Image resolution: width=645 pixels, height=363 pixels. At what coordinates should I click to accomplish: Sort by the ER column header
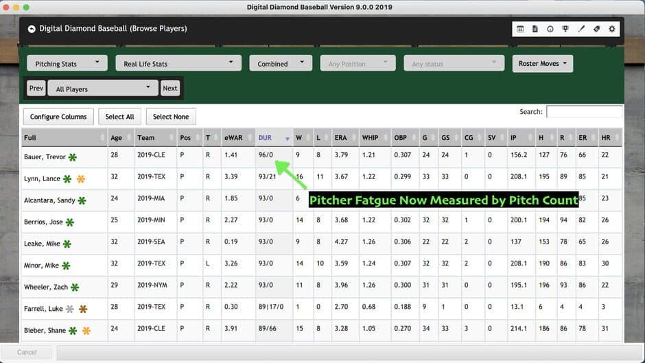pos(587,137)
